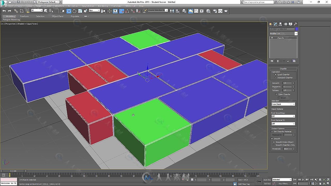The height and width of the screenshot is (186, 331).
Task: Switch to the Hierarchy command panel tab
Action: 281,24
